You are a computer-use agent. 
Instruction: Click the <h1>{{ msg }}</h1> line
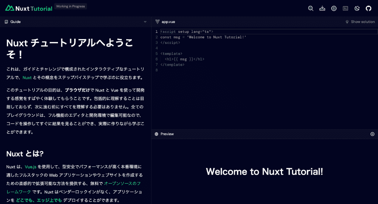pos(185,59)
